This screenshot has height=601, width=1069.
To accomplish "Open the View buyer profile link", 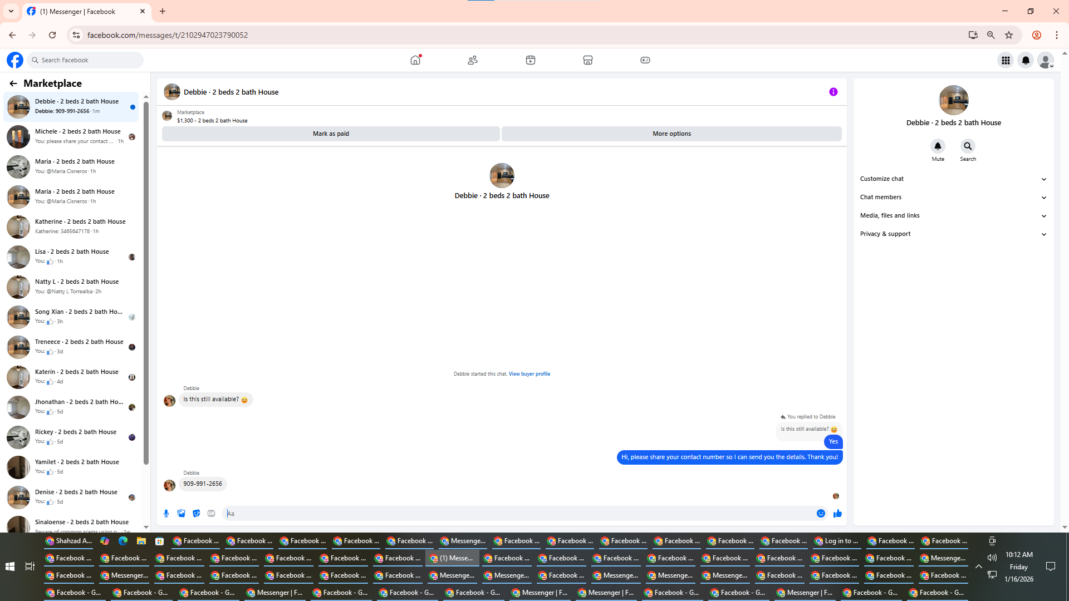I will tap(529, 374).
